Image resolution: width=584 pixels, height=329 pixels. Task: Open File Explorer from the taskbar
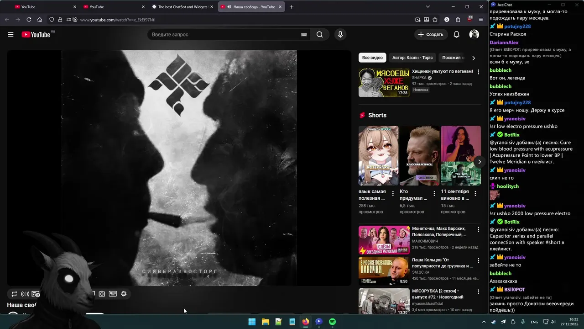pyautogui.click(x=265, y=322)
